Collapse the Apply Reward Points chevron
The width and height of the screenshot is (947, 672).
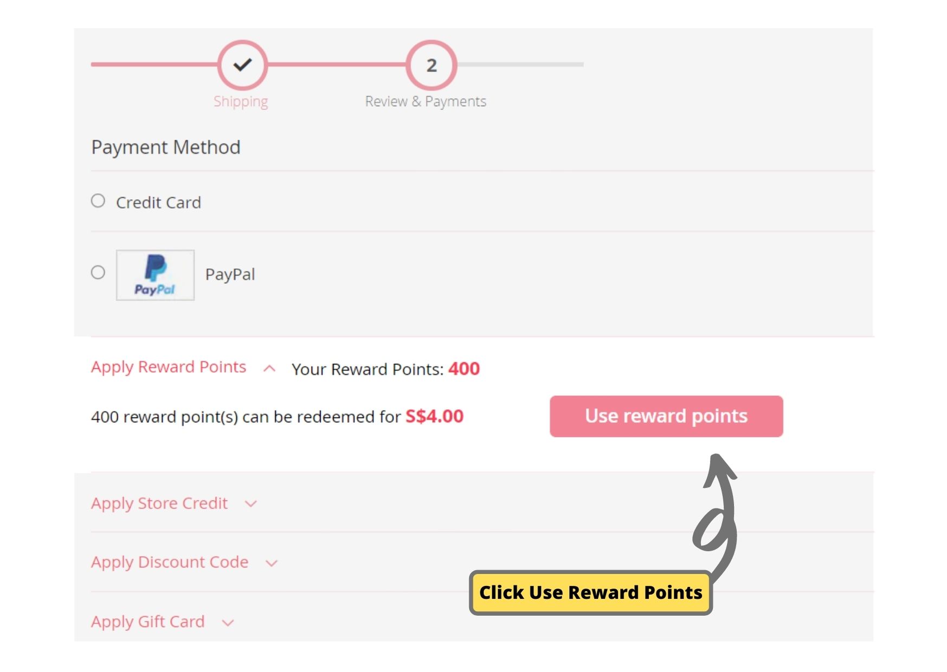click(269, 369)
